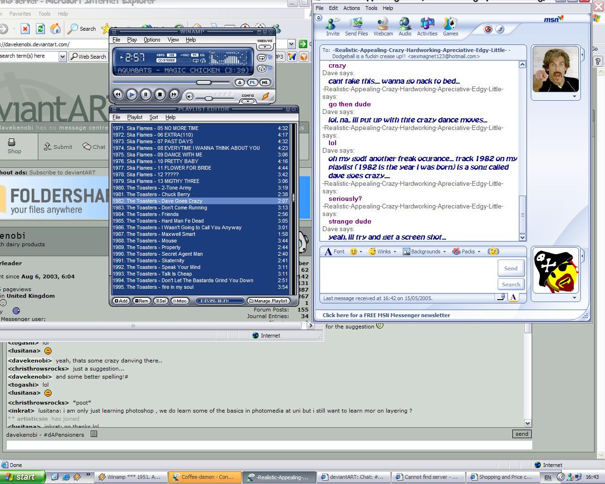Open the contact display picture options arrow
The width and height of the screenshot is (605, 484).
tap(574, 96)
